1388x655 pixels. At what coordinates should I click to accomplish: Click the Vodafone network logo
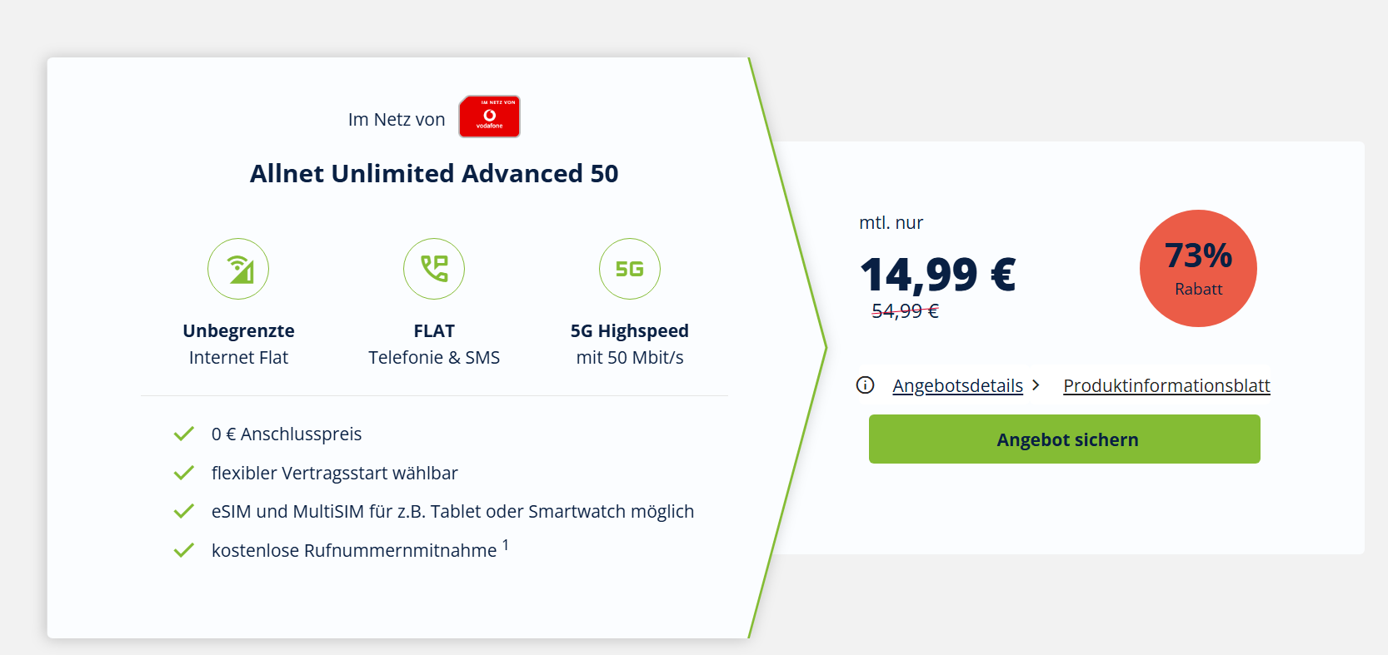(489, 117)
